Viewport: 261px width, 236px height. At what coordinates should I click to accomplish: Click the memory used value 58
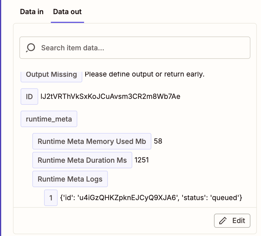[x=158, y=142]
